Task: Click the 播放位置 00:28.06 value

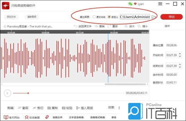Action: [171, 45]
